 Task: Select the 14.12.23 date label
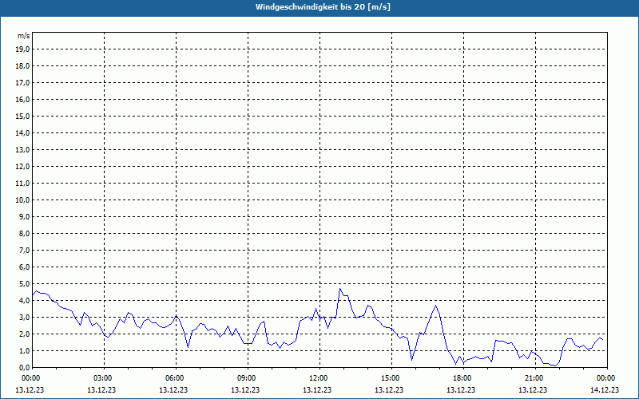605,389
